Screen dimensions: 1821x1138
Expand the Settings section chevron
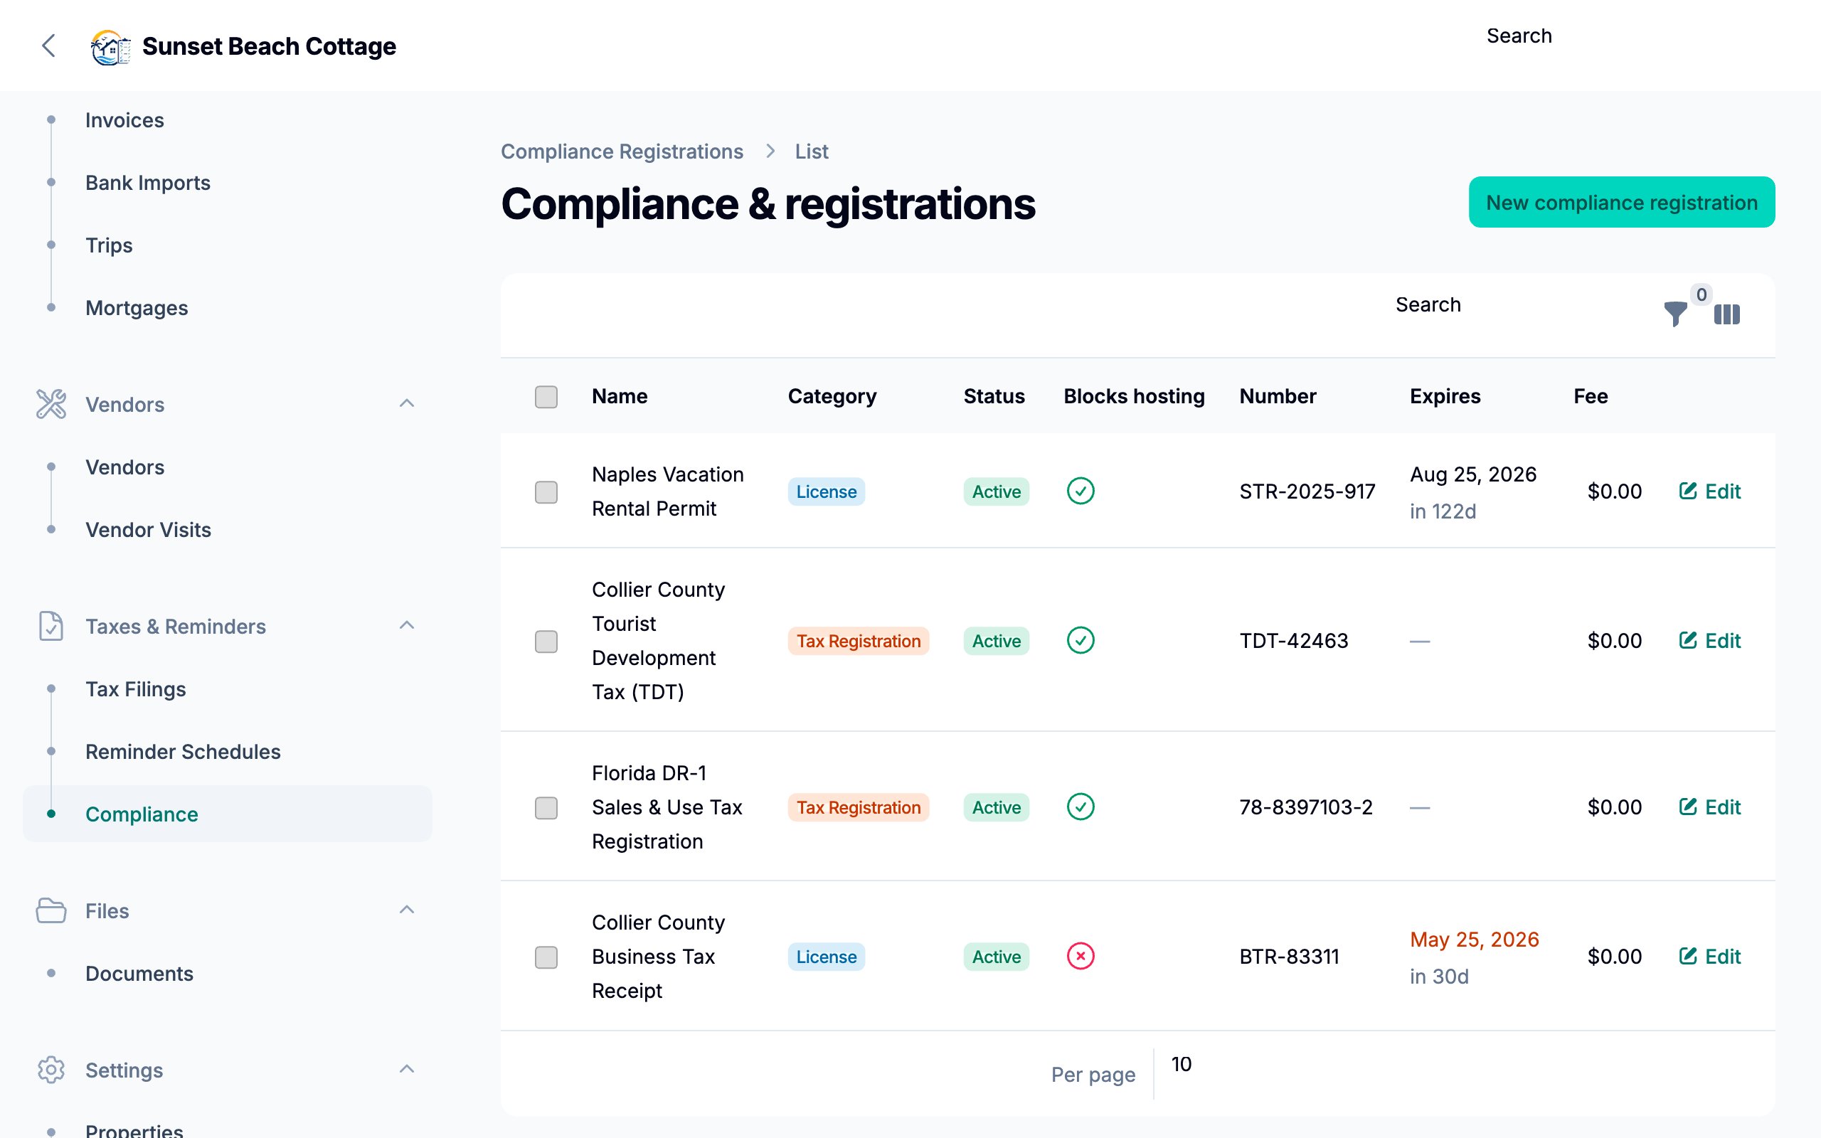click(407, 1070)
